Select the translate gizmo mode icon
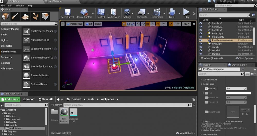The height and width of the screenshot is (136, 257). coord(124,24)
